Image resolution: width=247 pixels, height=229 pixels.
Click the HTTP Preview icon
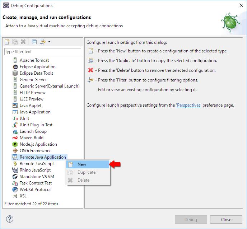(x=15, y=93)
